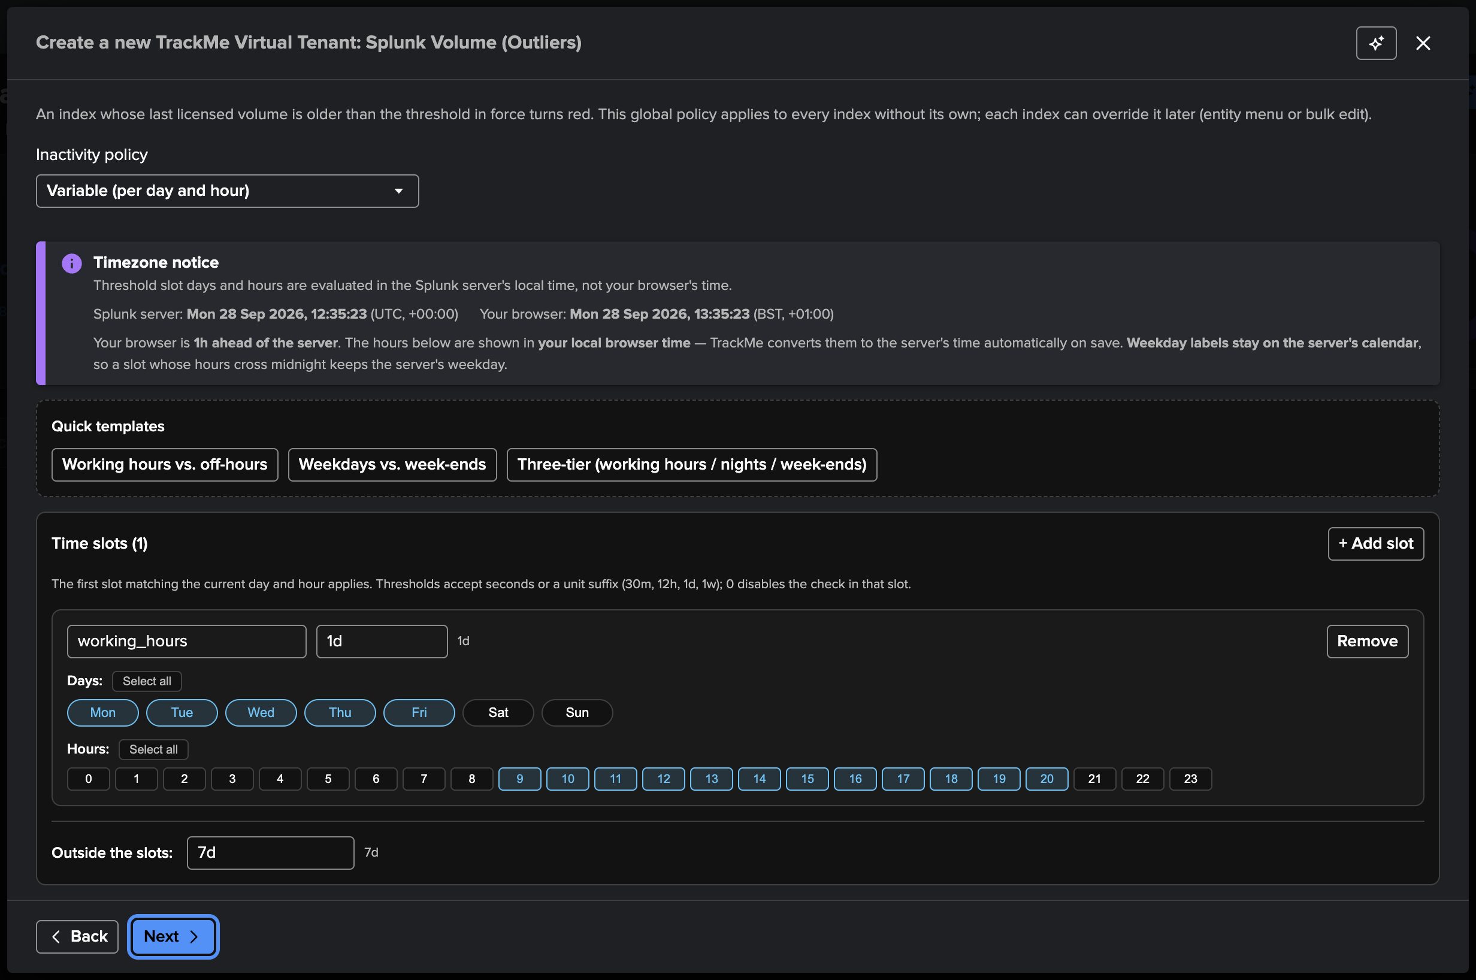
Task: Apply Working hours vs. off-hours template
Action: (165, 464)
